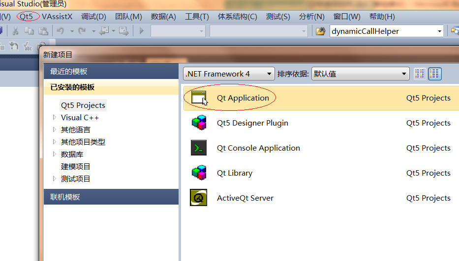
Task: Open the 窗口(W) menu
Action: click(x=347, y=17)
